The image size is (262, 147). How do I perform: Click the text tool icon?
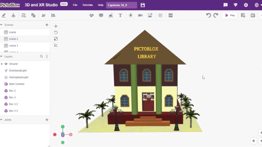120,15
